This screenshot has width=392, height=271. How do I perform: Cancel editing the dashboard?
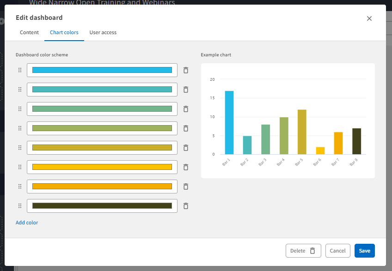click(337, 251)
